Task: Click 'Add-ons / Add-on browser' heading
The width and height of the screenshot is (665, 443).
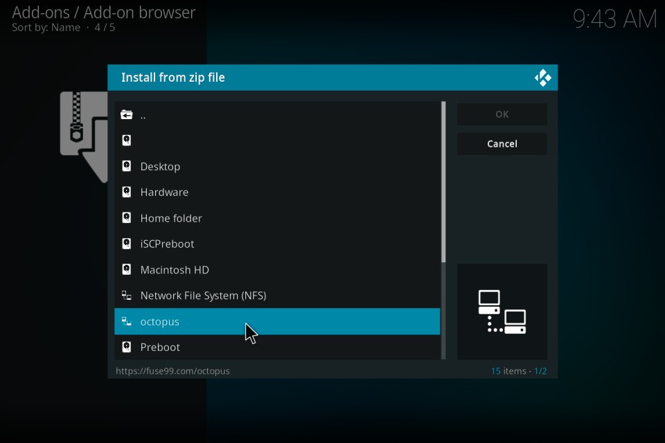Action: click(x=103, y=12)
